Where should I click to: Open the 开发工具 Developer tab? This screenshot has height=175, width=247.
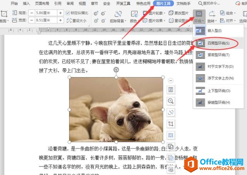(123, 3)
